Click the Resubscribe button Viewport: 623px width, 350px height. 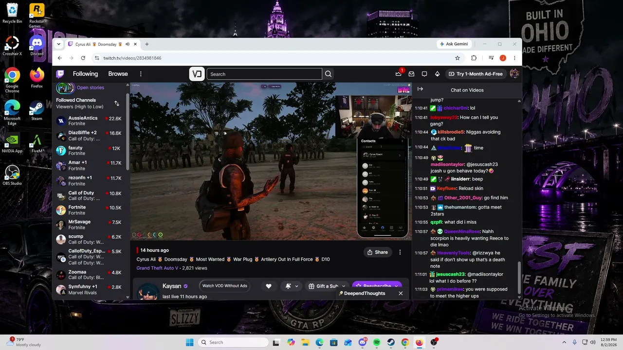click(x=377, y=286)
